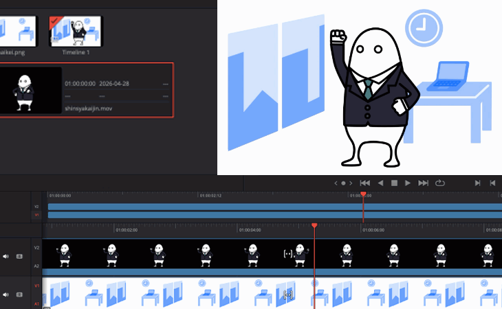Select the shinsyakaijin.mov clip preview thumbnail
Image resolution: width=502 pixels, height=309 pixels.
point(30,90)
